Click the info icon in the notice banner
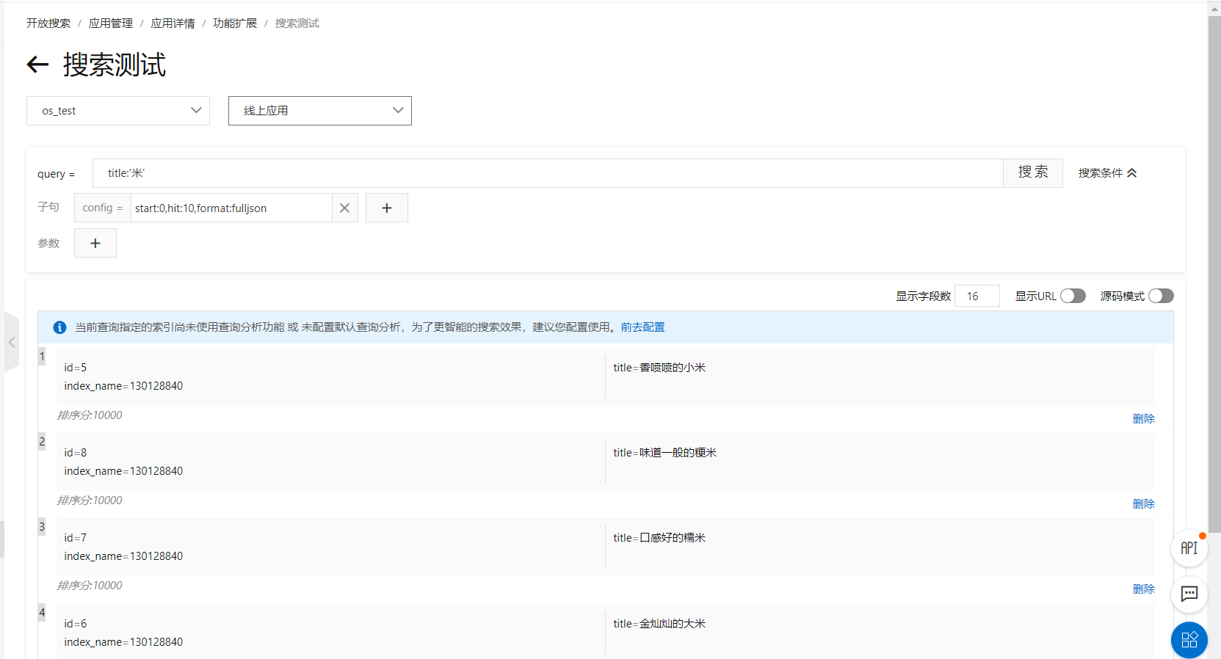The height and width of the screenshot is (659, 1221). tap(60, 327)
